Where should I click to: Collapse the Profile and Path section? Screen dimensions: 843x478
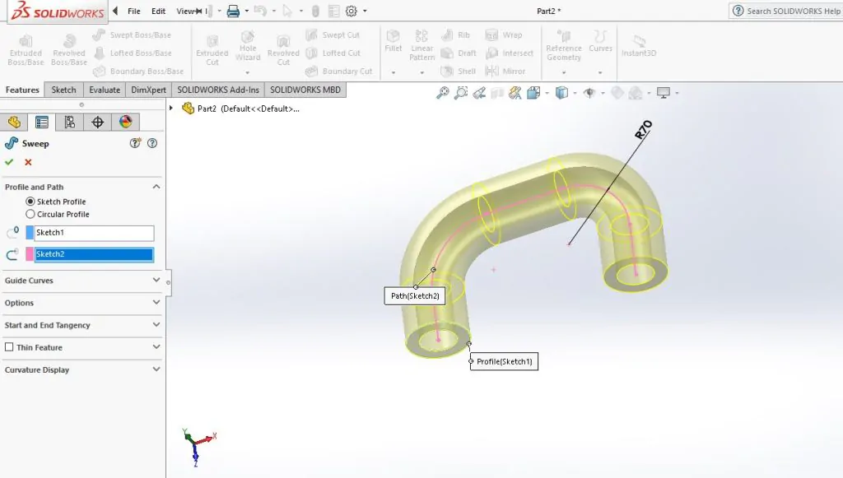pos(156,187)
